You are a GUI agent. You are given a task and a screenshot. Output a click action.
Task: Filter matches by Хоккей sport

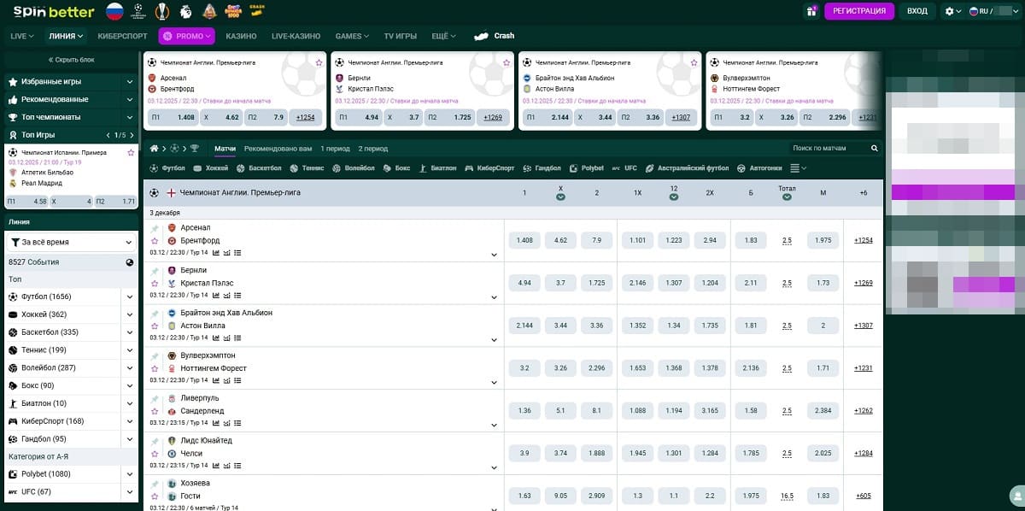click(211, 168)
